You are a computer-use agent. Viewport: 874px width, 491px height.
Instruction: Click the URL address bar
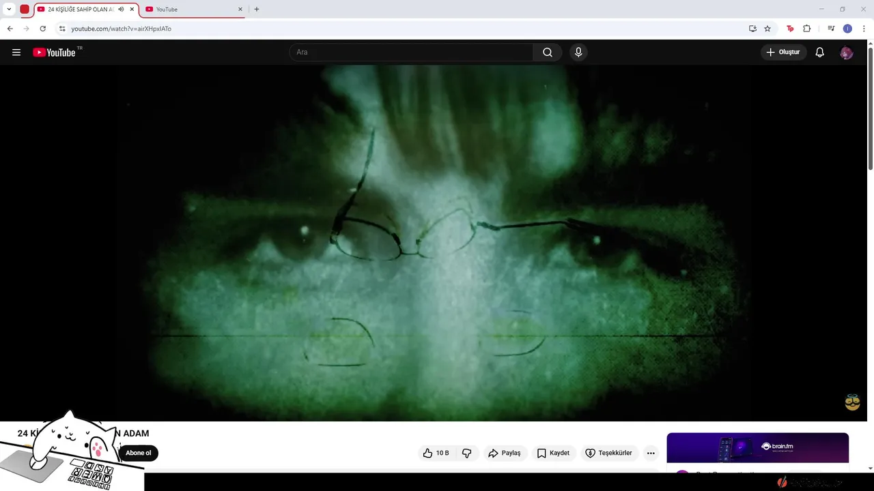pyautogui.click(x=403, y=29)
